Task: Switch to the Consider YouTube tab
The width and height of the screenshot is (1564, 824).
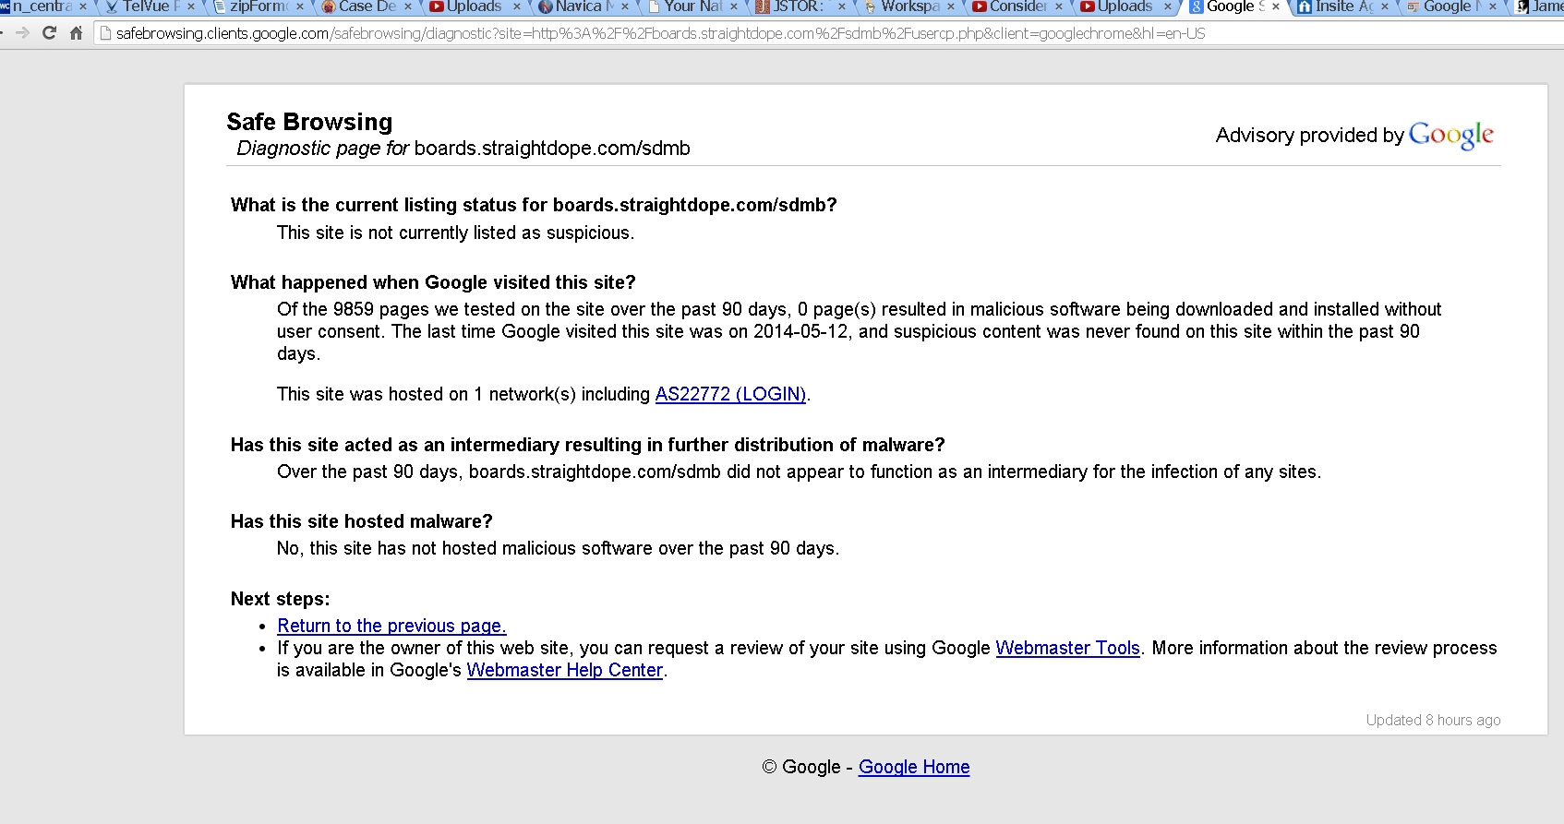Action: [1014, 6]
